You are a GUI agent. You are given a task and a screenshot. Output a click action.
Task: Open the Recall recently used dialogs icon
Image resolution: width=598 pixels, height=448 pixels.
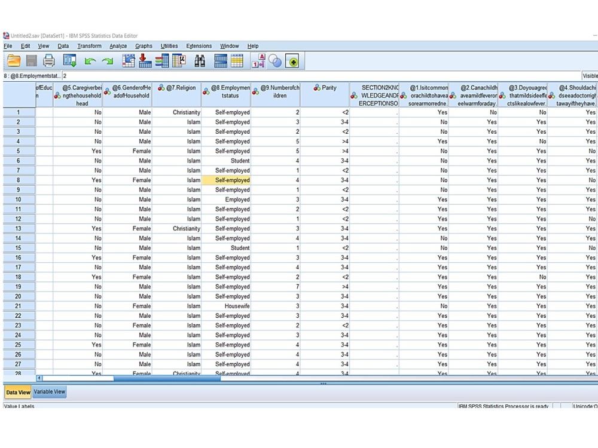[70, 61]
